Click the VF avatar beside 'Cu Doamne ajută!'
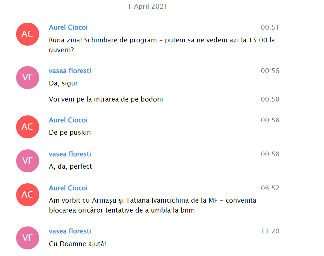 28,238
